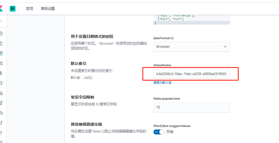This screenshot has width=279, height=143.
Task: Open Maps from the sidebar
Action: (x=1, y=73)
